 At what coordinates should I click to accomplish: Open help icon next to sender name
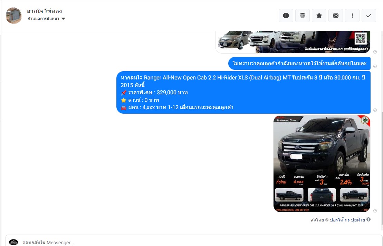tap(368, 219)
